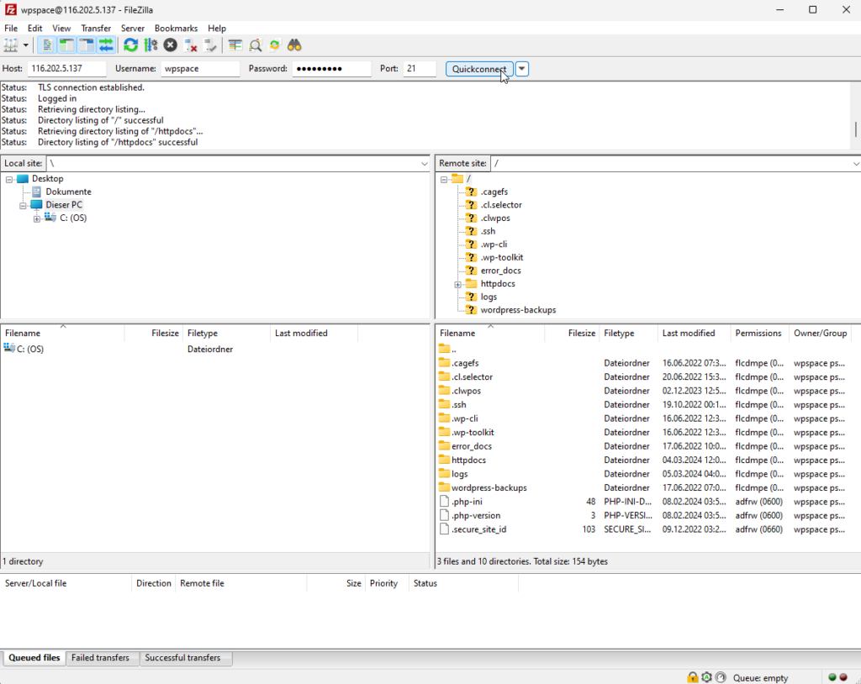Image resolution: width=861 pixels, height=684 pixels.
Task: Click the Password input field
Action: [x=331, y=69]
